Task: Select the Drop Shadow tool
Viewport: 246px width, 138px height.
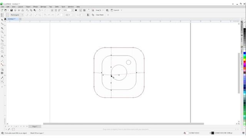Action: pyautogui.click(x=2, y=69)
